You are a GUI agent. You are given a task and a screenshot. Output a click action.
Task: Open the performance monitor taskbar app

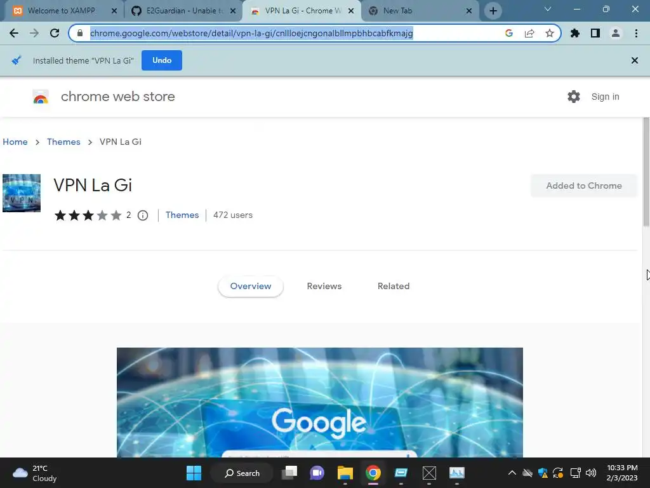[457, 473]
